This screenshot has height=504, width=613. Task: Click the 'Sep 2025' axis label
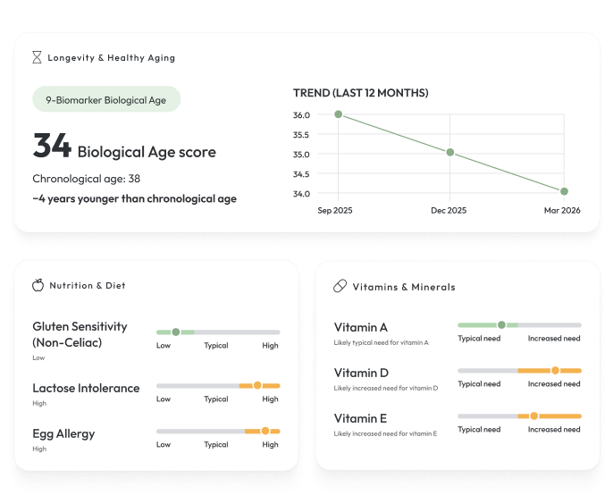[x=335, y=210]
